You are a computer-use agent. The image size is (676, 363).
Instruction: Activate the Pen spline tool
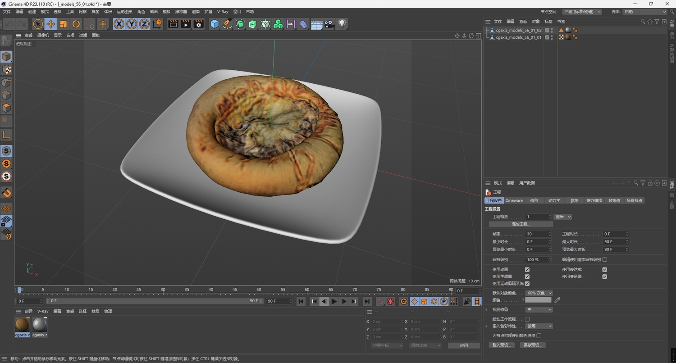click(227, 24)
